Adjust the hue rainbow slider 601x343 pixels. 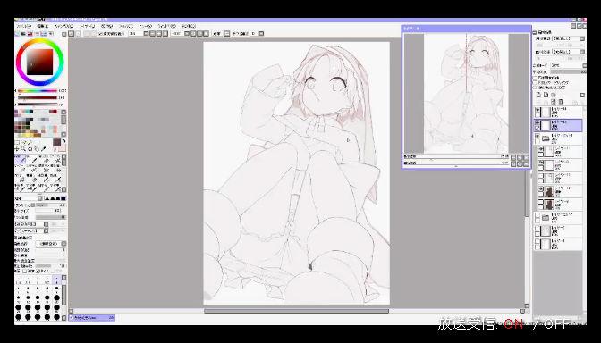point(38,91)
